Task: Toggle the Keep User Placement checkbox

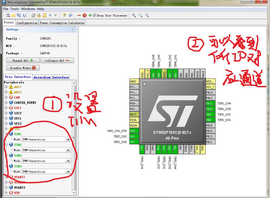Action: 94,15
